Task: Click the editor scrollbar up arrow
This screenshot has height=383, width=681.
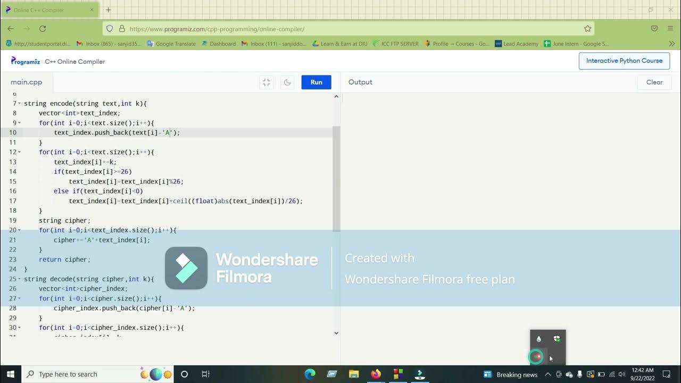Action: coord(336,96)
